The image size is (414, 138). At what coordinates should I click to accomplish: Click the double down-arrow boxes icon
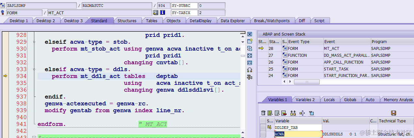(293, 113)
